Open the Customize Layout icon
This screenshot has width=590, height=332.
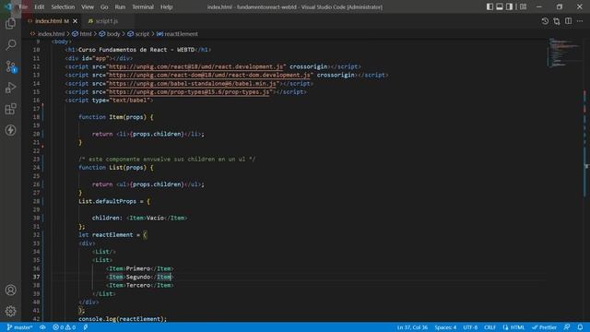coord(523,6)
